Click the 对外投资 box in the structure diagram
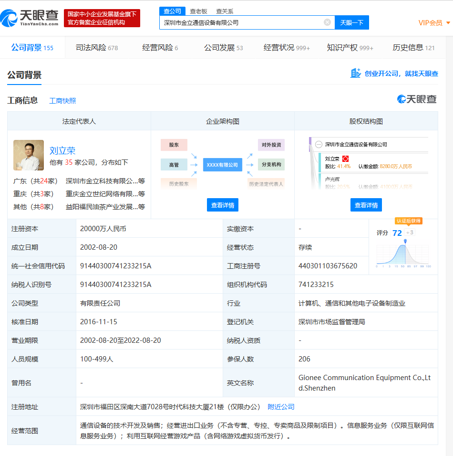Screen dimensions: 453x456 tap(271, 145)
